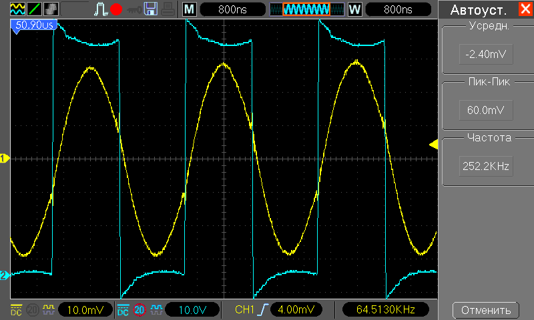Open CH1 vertical scale 10.0mV field
The width and height of the screenshot is (534, 320).
85,310
